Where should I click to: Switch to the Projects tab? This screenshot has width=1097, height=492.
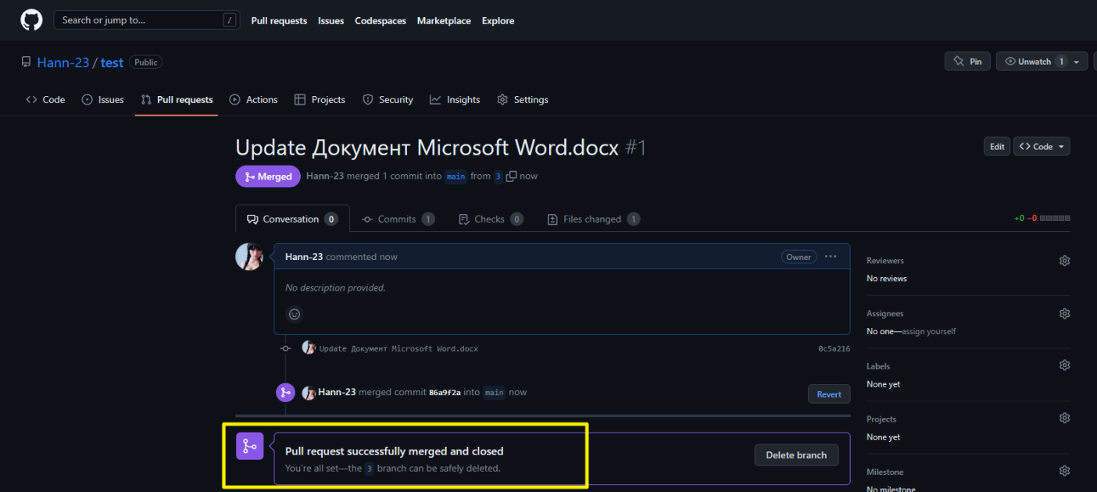click(320, 100)
